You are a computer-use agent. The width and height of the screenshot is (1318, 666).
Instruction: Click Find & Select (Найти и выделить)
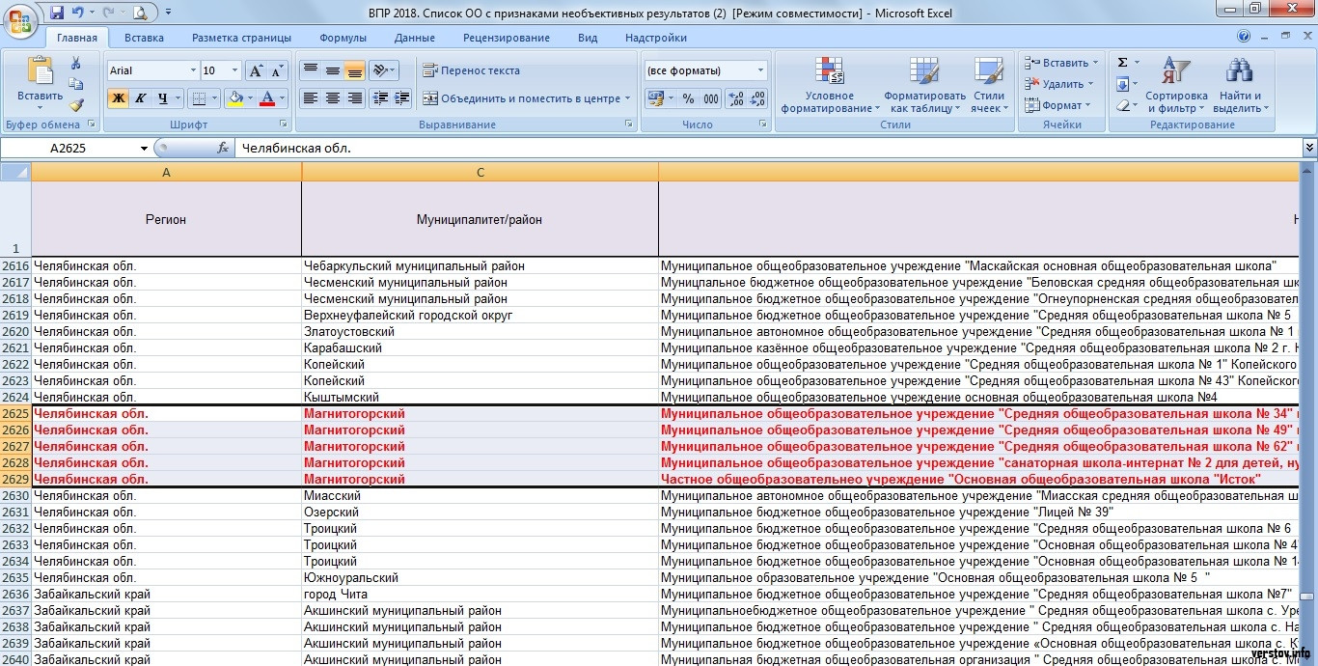pyautogui.click(x=1240, y=85)
